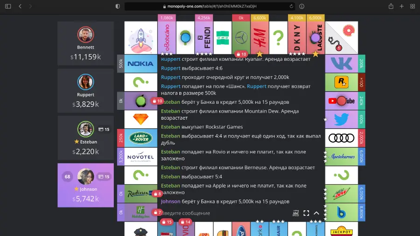Toggle the chat fullscreen icon
The image size is (420, 236).
(x=306, y=213)
